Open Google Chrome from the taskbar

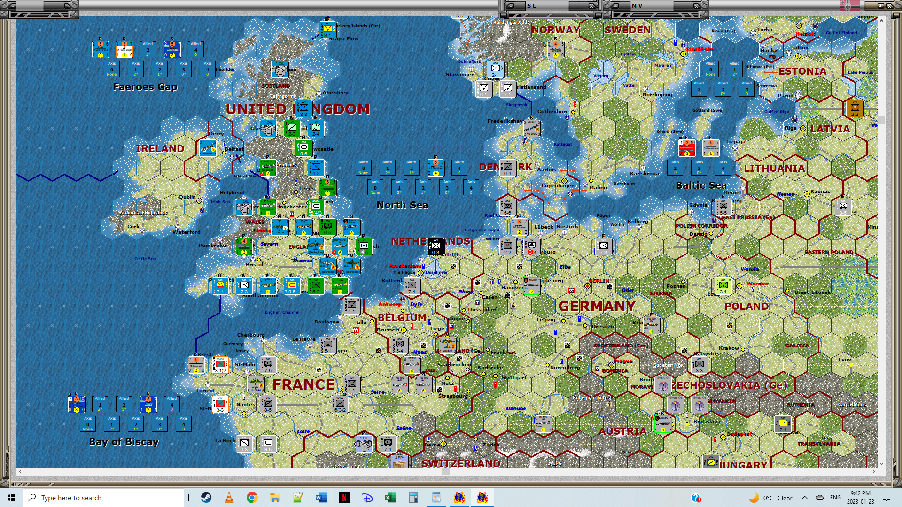click(x=252, y=498)
